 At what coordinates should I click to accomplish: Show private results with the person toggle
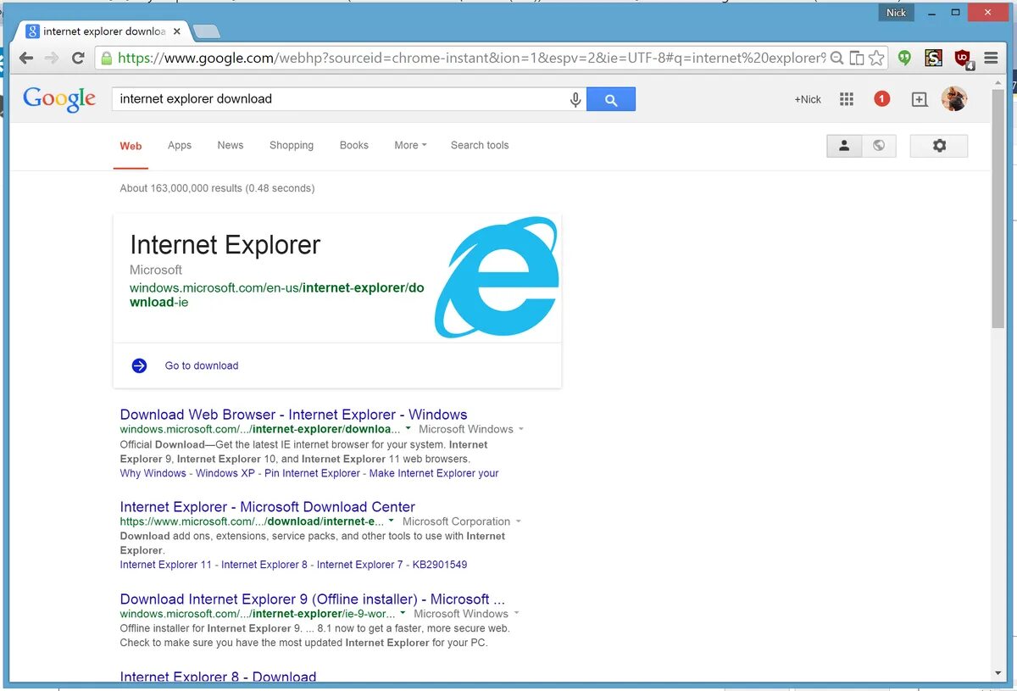[844, 146]
